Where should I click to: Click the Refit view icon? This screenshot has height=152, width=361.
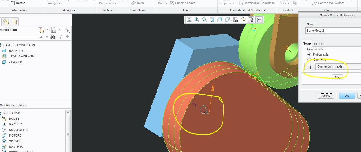[x=189, y=20]
